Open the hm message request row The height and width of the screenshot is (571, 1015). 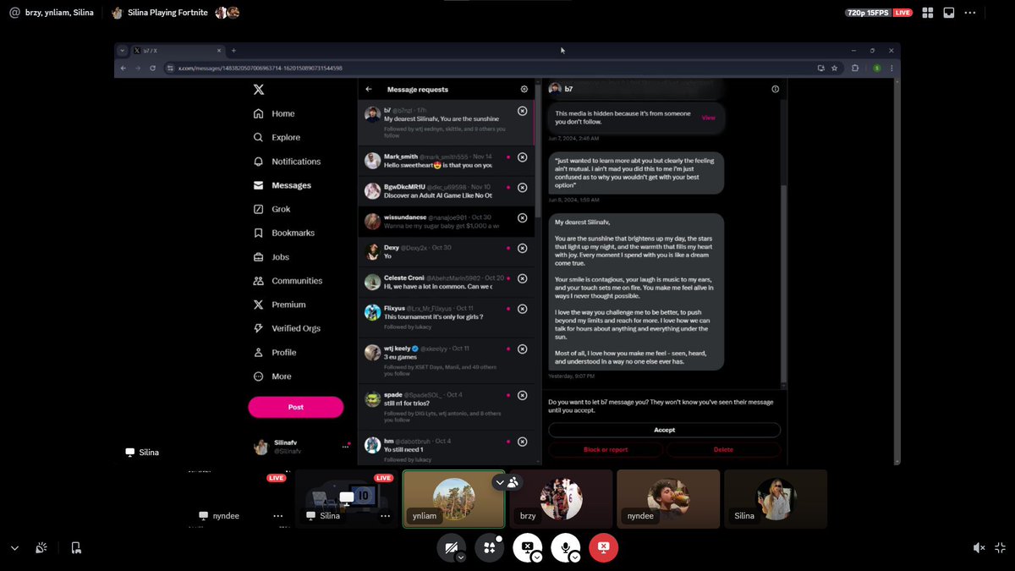[x=446, y=449]
